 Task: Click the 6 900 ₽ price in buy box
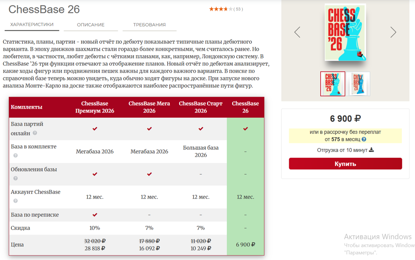pyautogui.click(x=345, y=119)
